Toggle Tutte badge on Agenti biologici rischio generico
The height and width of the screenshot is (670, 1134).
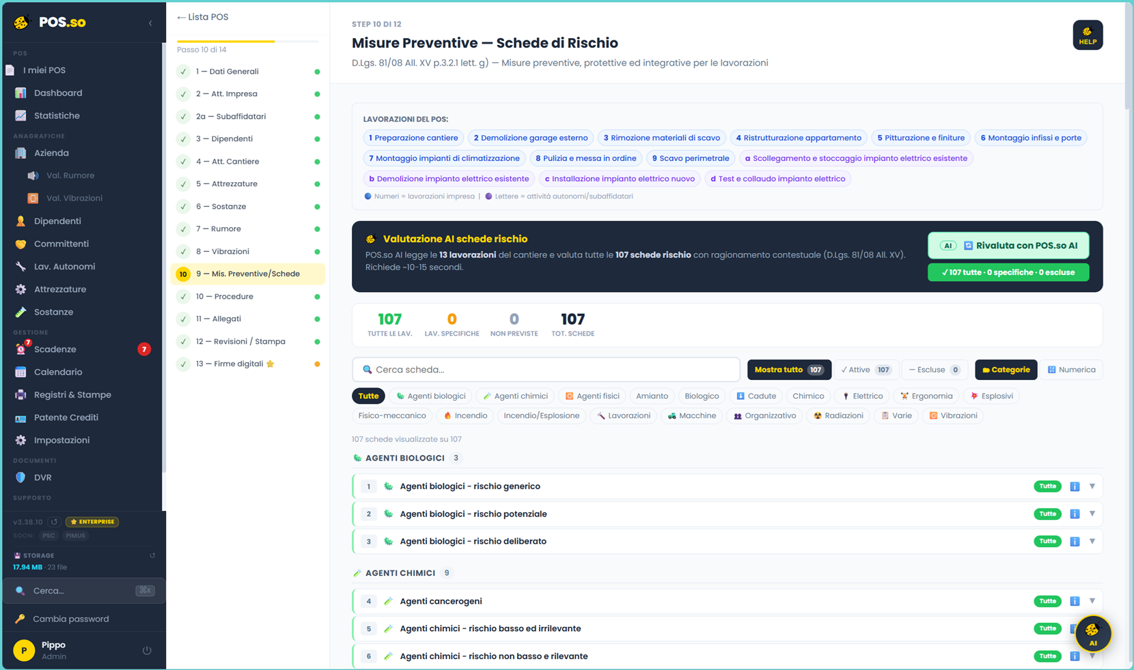(x=1047, y=486)
